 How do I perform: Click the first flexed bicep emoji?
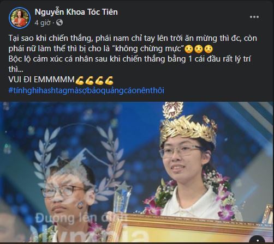(80, 81)
